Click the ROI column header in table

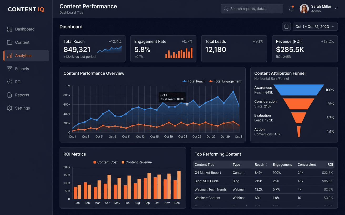(x=330, y=165)
